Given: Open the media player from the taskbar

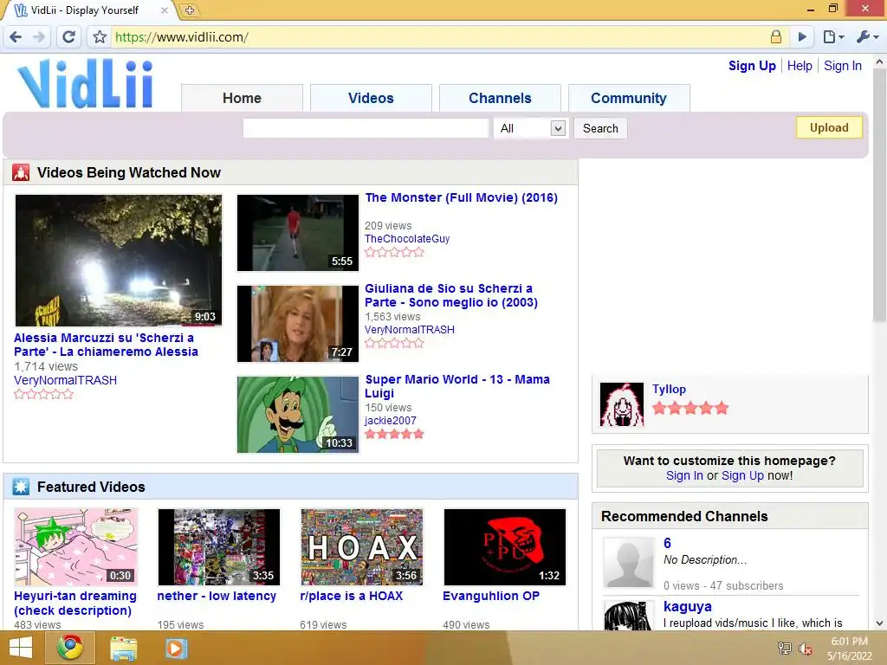Looking at the screenshot, I should (175, 649).
